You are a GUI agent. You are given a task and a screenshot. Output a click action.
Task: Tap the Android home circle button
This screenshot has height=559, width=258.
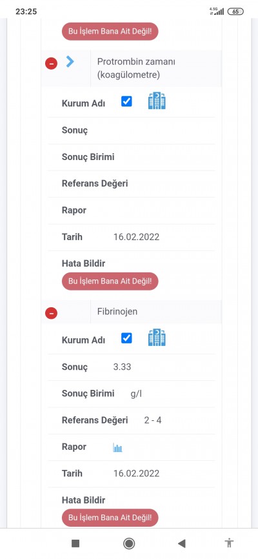(128, 544)
